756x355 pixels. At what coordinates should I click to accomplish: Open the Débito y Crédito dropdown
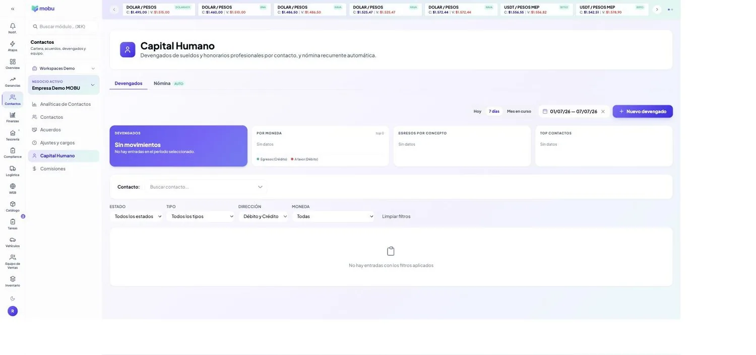pyautogui.click(x=264, y=216)
